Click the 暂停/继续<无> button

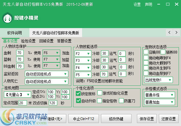[51, 119]
